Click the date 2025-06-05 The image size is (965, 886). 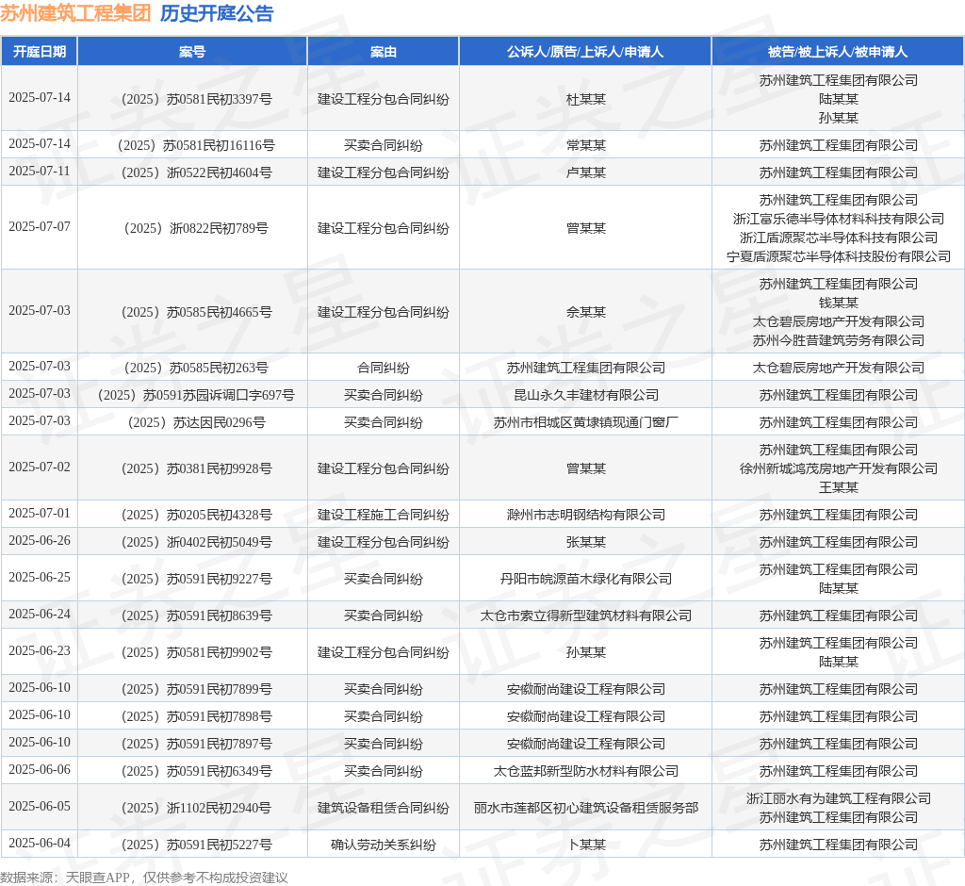[x=40, y=806]
